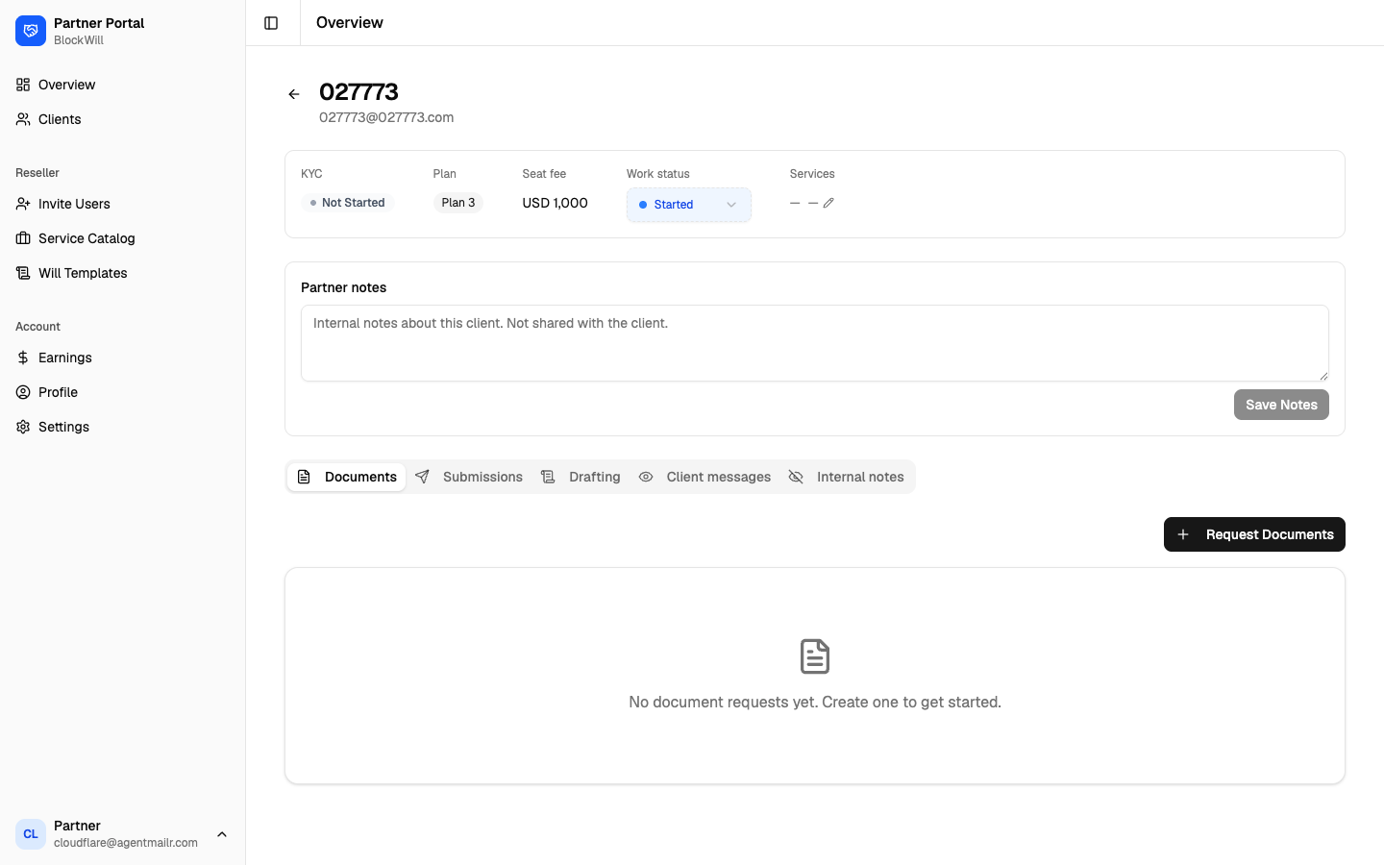Click the BlockWill Partner Portal logo

pos(31,31)
